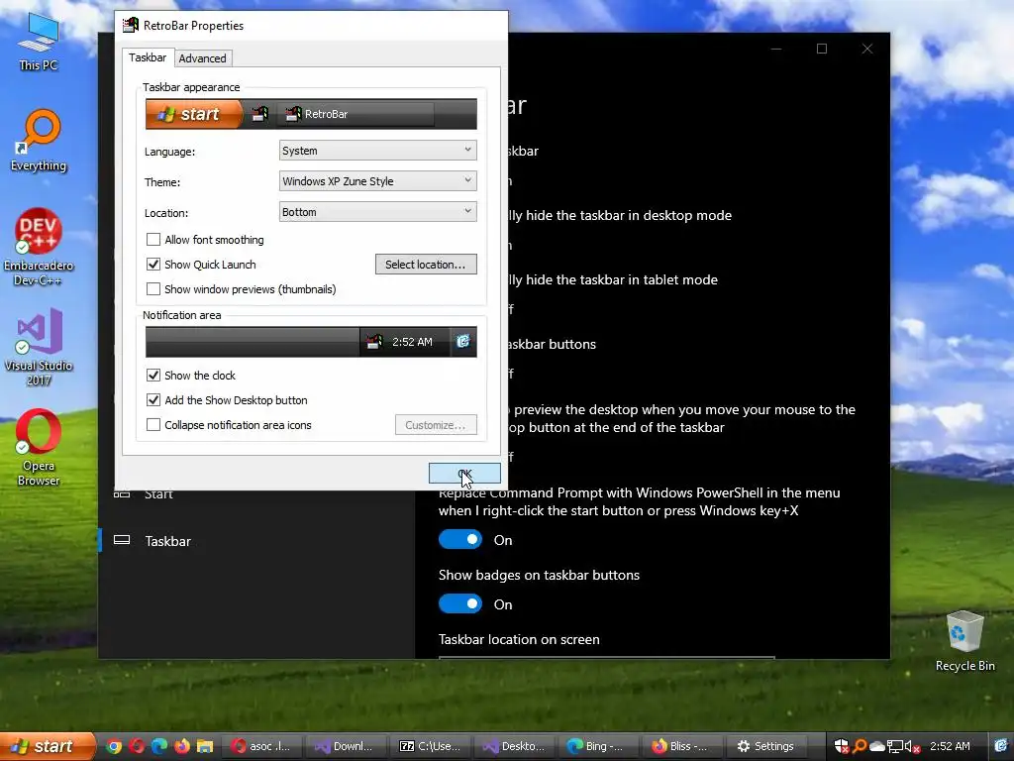Switch to the Settings taskbar window

[767, 746]
